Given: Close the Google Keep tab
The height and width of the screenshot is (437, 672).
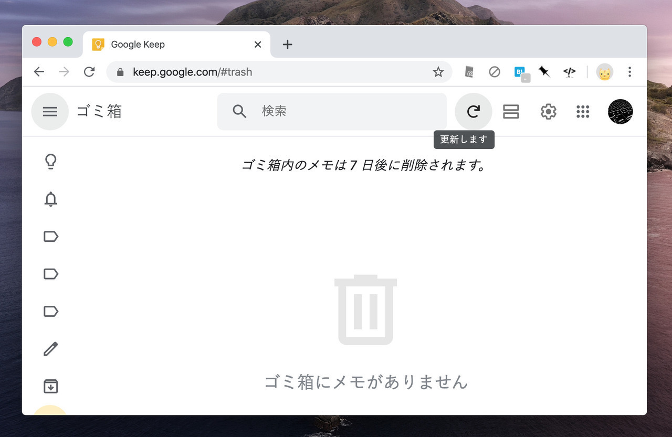Looking at the screenshot, I should pos(258,45).
